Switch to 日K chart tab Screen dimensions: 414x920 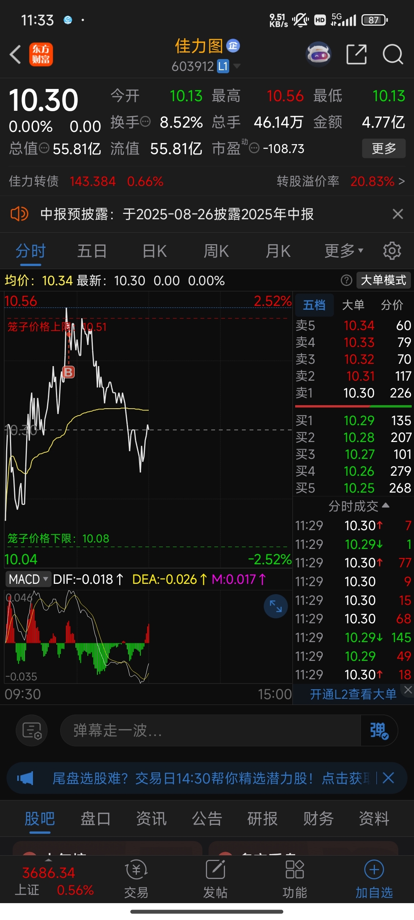click(154, 251)
